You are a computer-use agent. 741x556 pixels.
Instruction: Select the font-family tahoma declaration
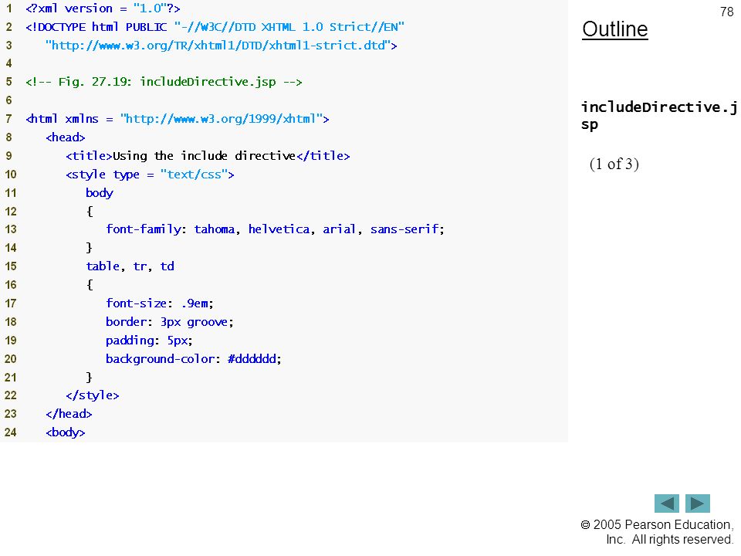pyautogui.click(x=275, y=229)
